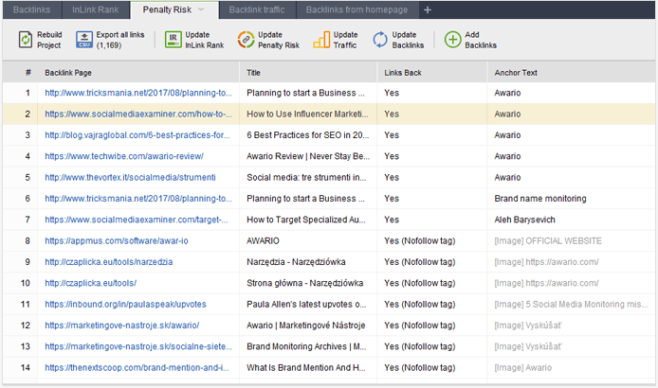The image size is (658, 388).
Task: Open the blog.vajraglobal.com backlink link
Action: click(x=137, y=135)
